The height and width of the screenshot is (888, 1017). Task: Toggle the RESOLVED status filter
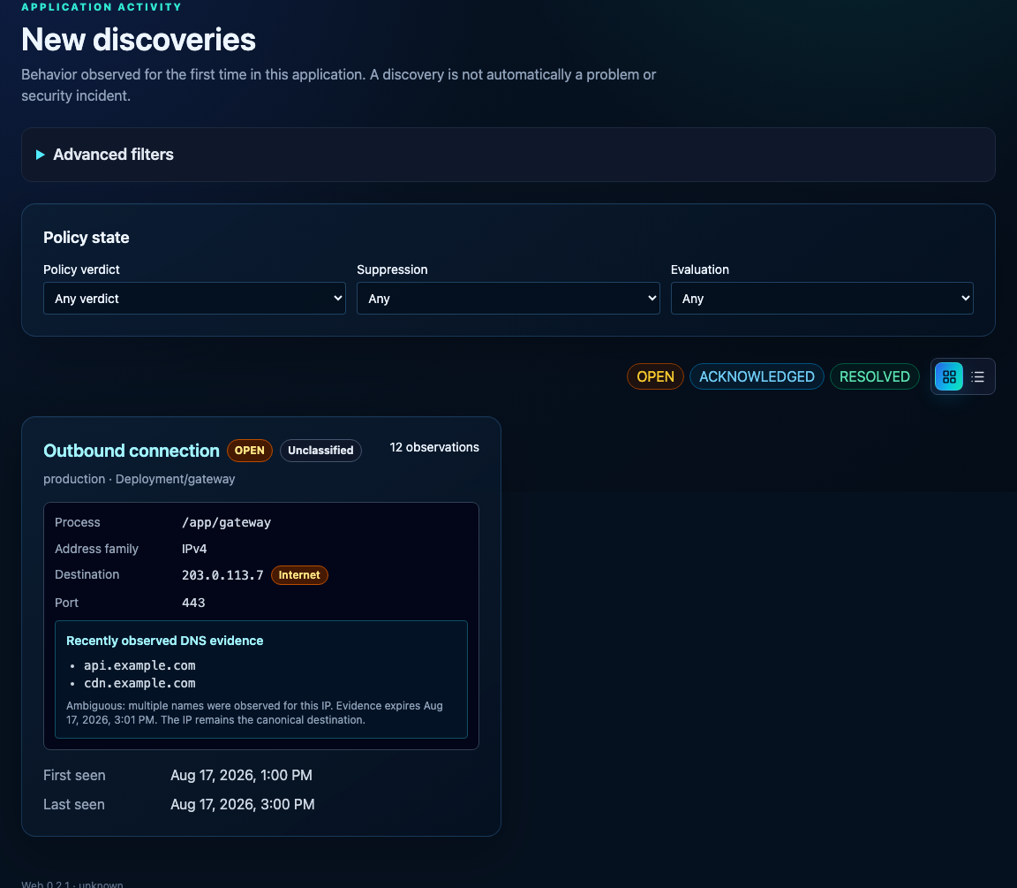tap(874, 376)
